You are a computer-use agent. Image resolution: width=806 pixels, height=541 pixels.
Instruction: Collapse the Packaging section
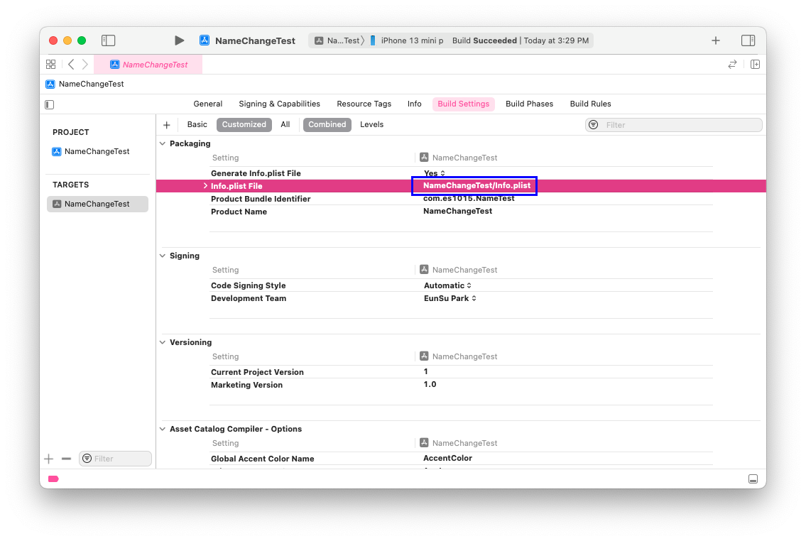tap(163, 143)
